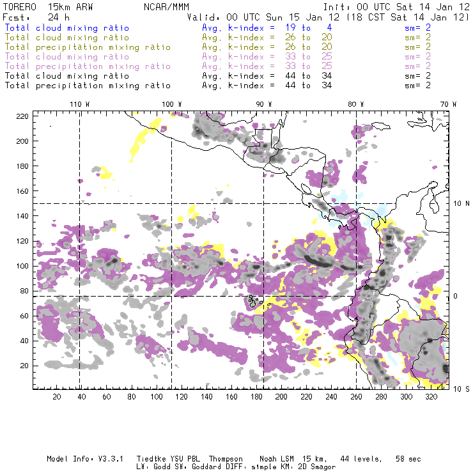Click the "10 N" latitude label
The width and height of the screenshot is (473, 473).
[x=461, y=204]
